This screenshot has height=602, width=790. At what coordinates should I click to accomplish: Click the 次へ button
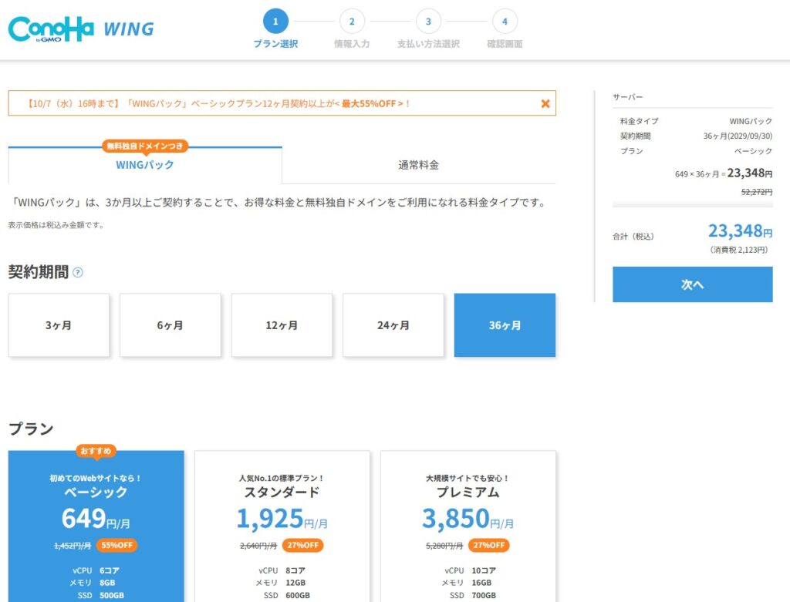click(692, 284)
